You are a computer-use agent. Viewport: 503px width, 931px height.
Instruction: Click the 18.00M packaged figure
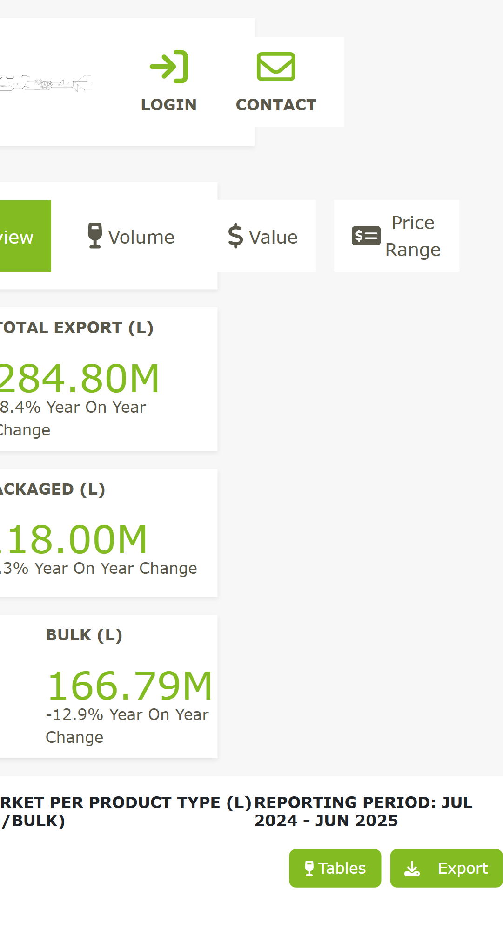tap(74, 539)
